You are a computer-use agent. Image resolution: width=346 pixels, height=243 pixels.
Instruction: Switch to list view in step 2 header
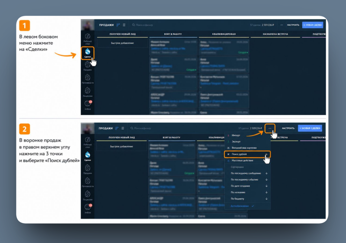(x=123, y=128)
